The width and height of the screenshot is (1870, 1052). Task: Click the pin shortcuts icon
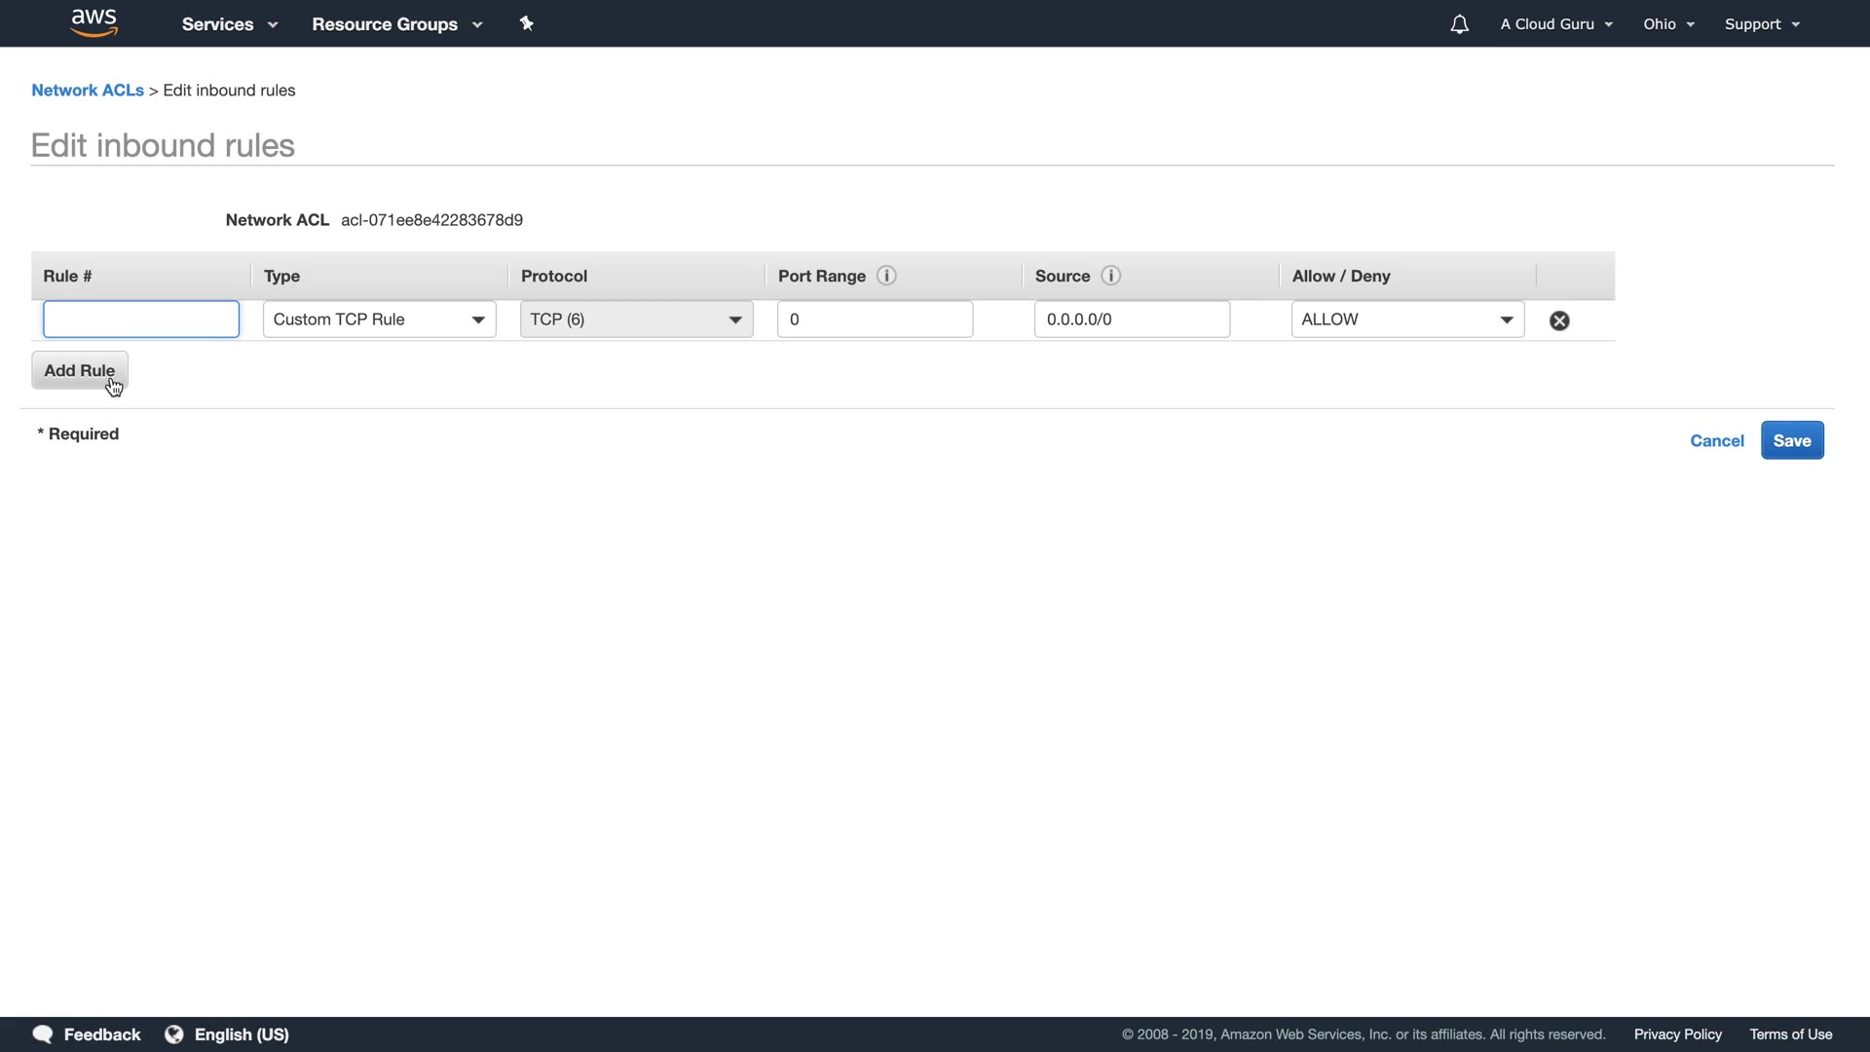(x=527, y=23)
